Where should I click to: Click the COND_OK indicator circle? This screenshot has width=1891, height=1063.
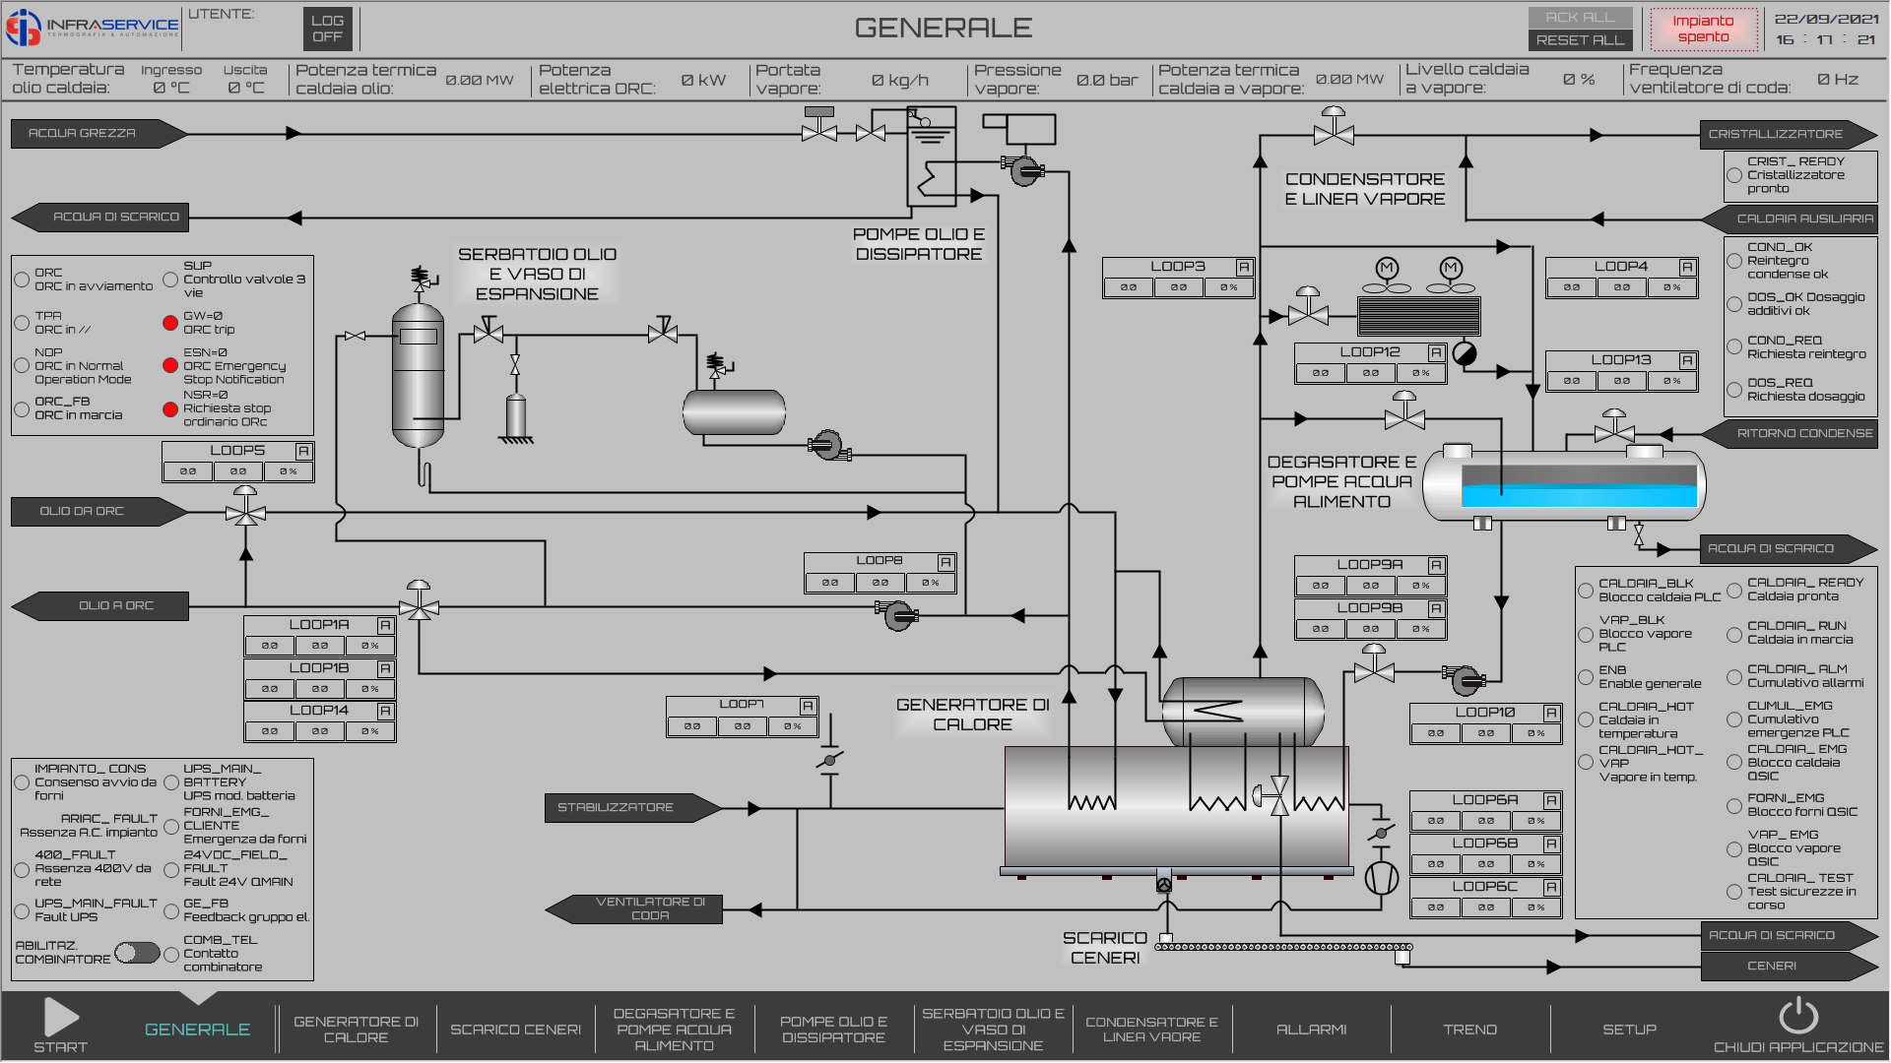(1734, 261)
